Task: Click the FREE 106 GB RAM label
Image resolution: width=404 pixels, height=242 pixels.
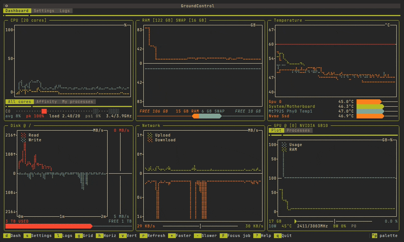Action: [154, 111]
